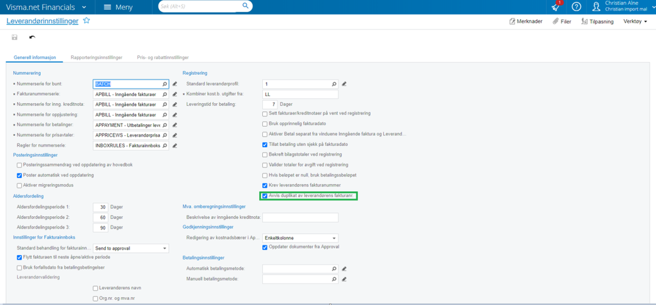The height and width of the screenshot is (305, 656).
Task: Open lookup for Standard leverandørprofil
Action: (x=334, y=84)
